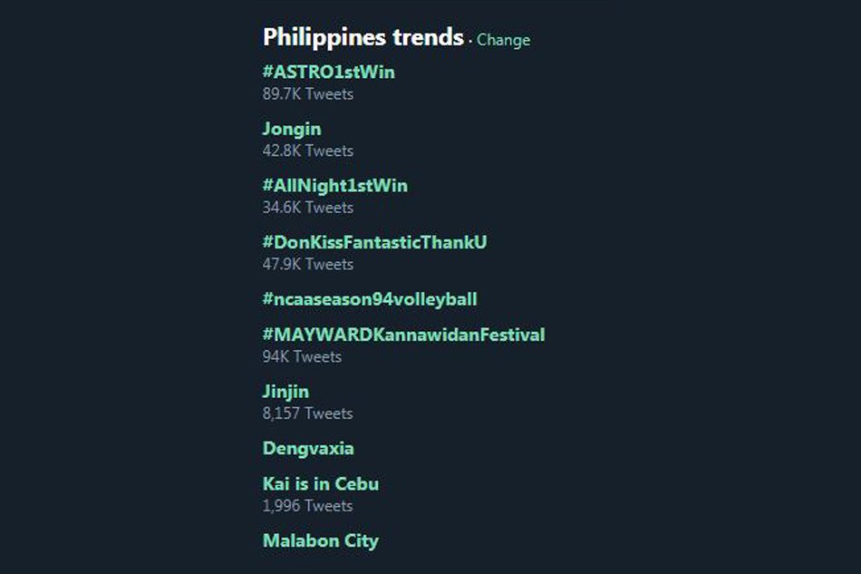
Task: Click the 94K Tweets count
Action: coord(301,357)
